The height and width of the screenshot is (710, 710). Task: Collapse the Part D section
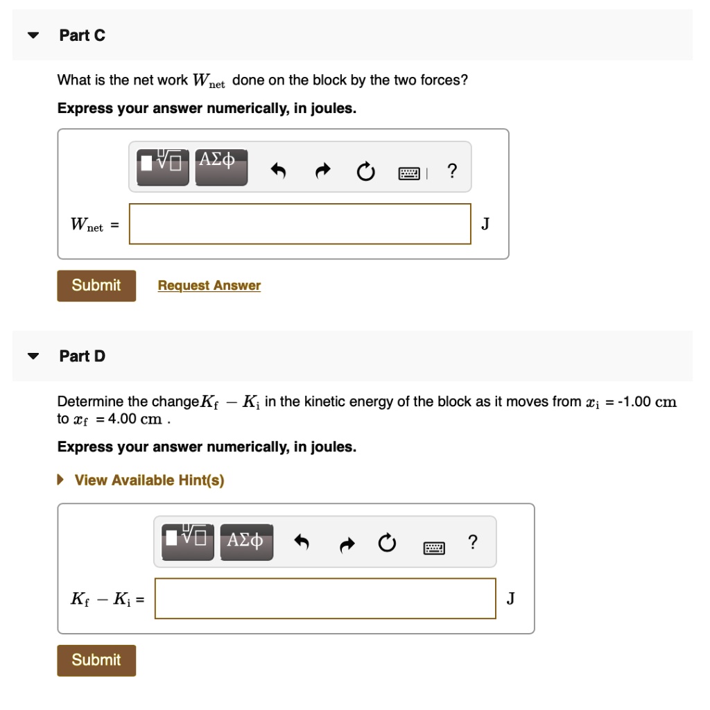pyautogui.click(x=33, y=356)
